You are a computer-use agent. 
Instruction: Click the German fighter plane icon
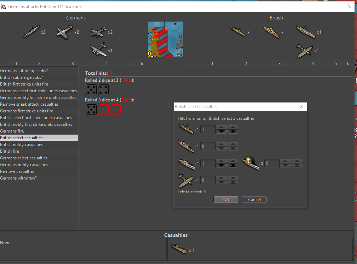[65, 32]
